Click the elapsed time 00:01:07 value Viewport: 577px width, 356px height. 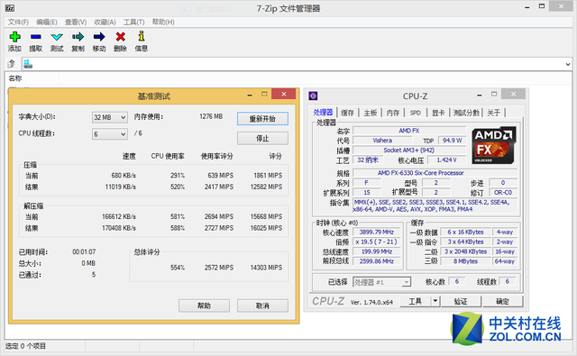click(x=84, y=252)
